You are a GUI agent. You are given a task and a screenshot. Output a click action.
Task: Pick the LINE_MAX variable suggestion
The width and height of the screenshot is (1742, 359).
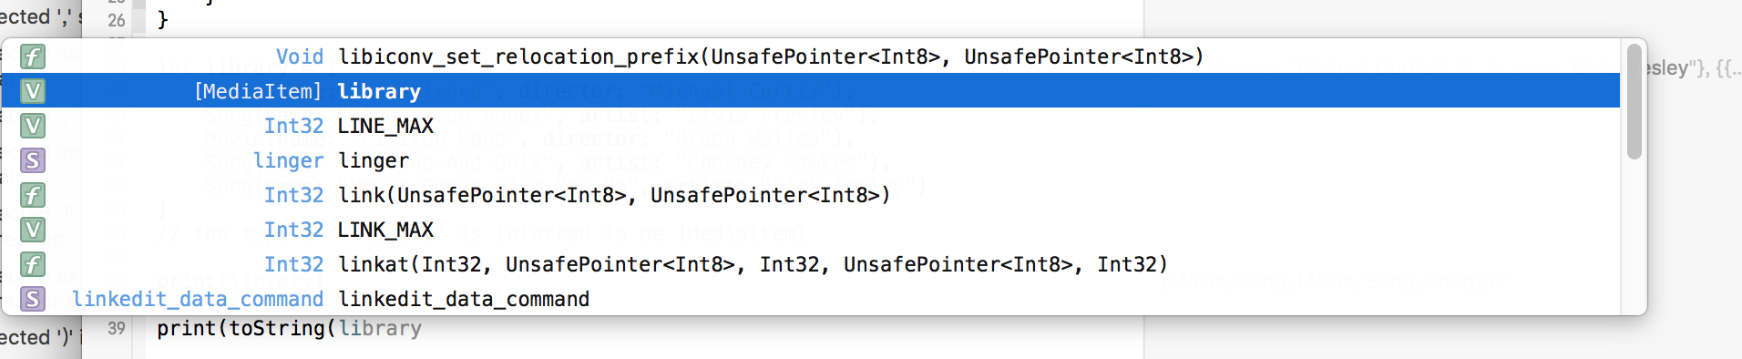[810, 126]
